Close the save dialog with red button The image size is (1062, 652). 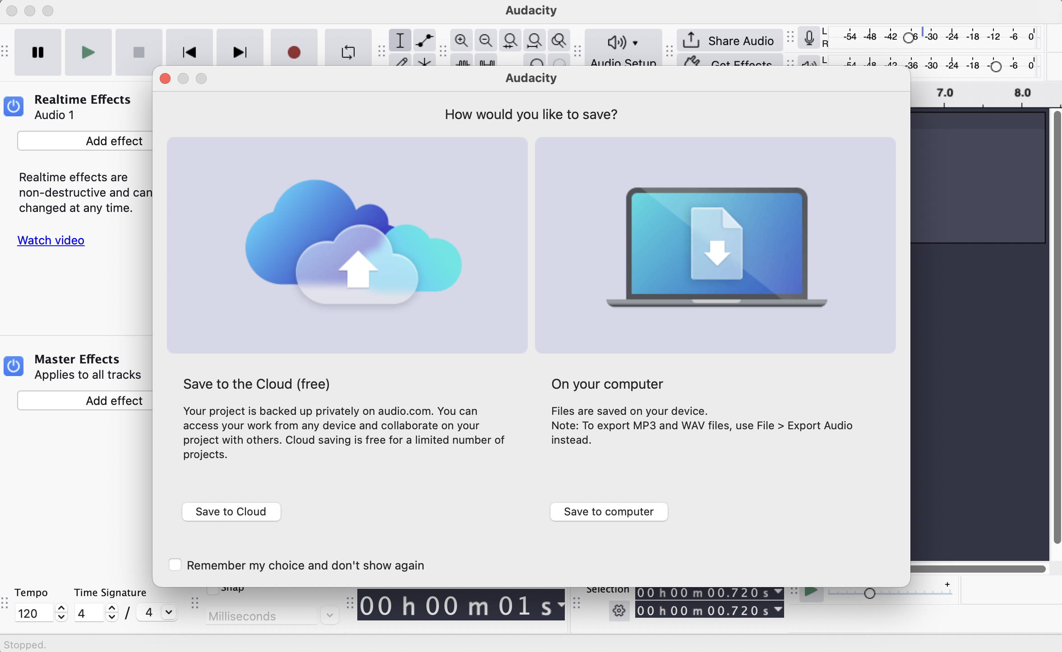(165, 78)
